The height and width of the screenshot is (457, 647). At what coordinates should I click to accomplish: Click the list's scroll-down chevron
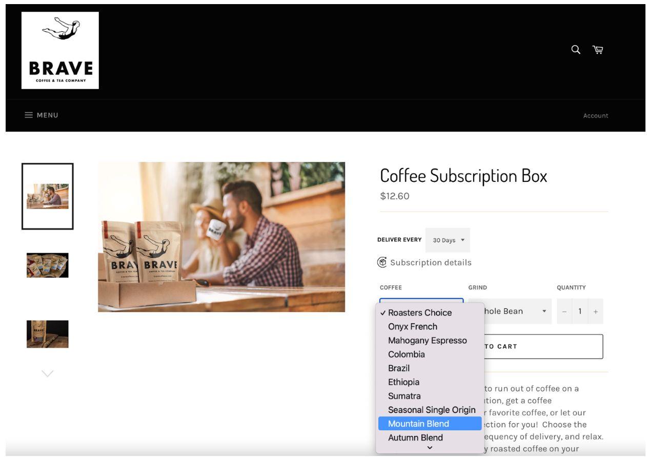(430, 448)
